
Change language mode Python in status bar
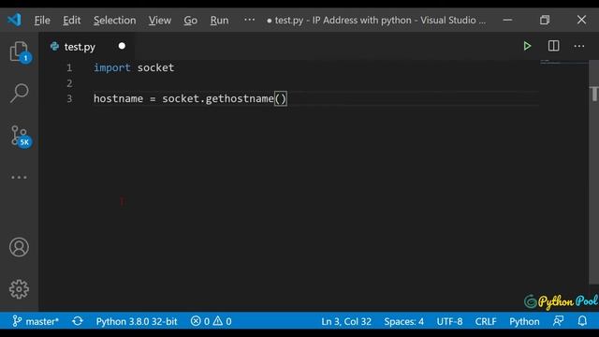click(524, 321)
